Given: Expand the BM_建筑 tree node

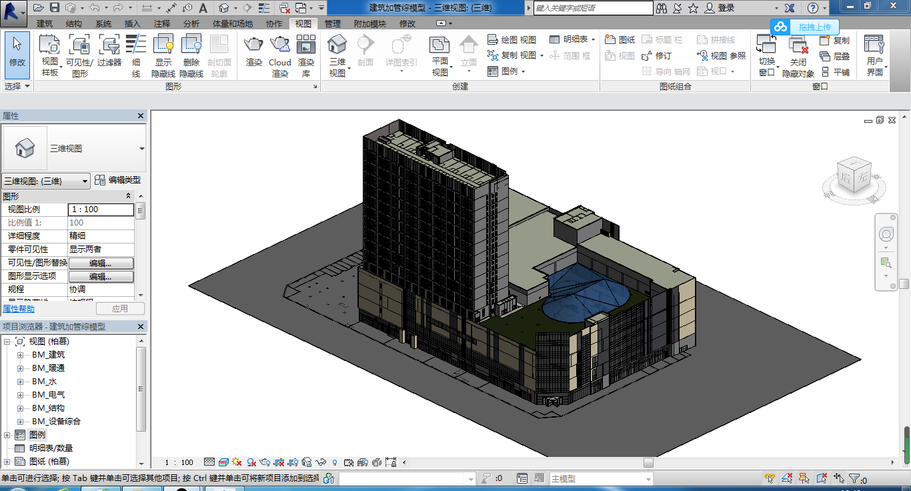Looking at the screenshot, I should [x=20, y=355].
